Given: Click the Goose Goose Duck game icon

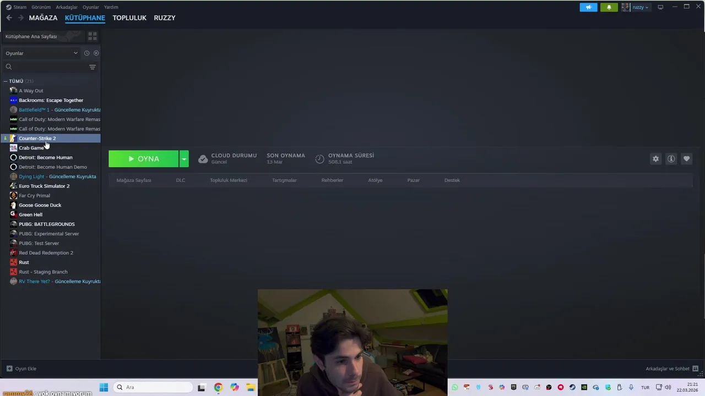Looking at the screenshot, I should 14,205.
